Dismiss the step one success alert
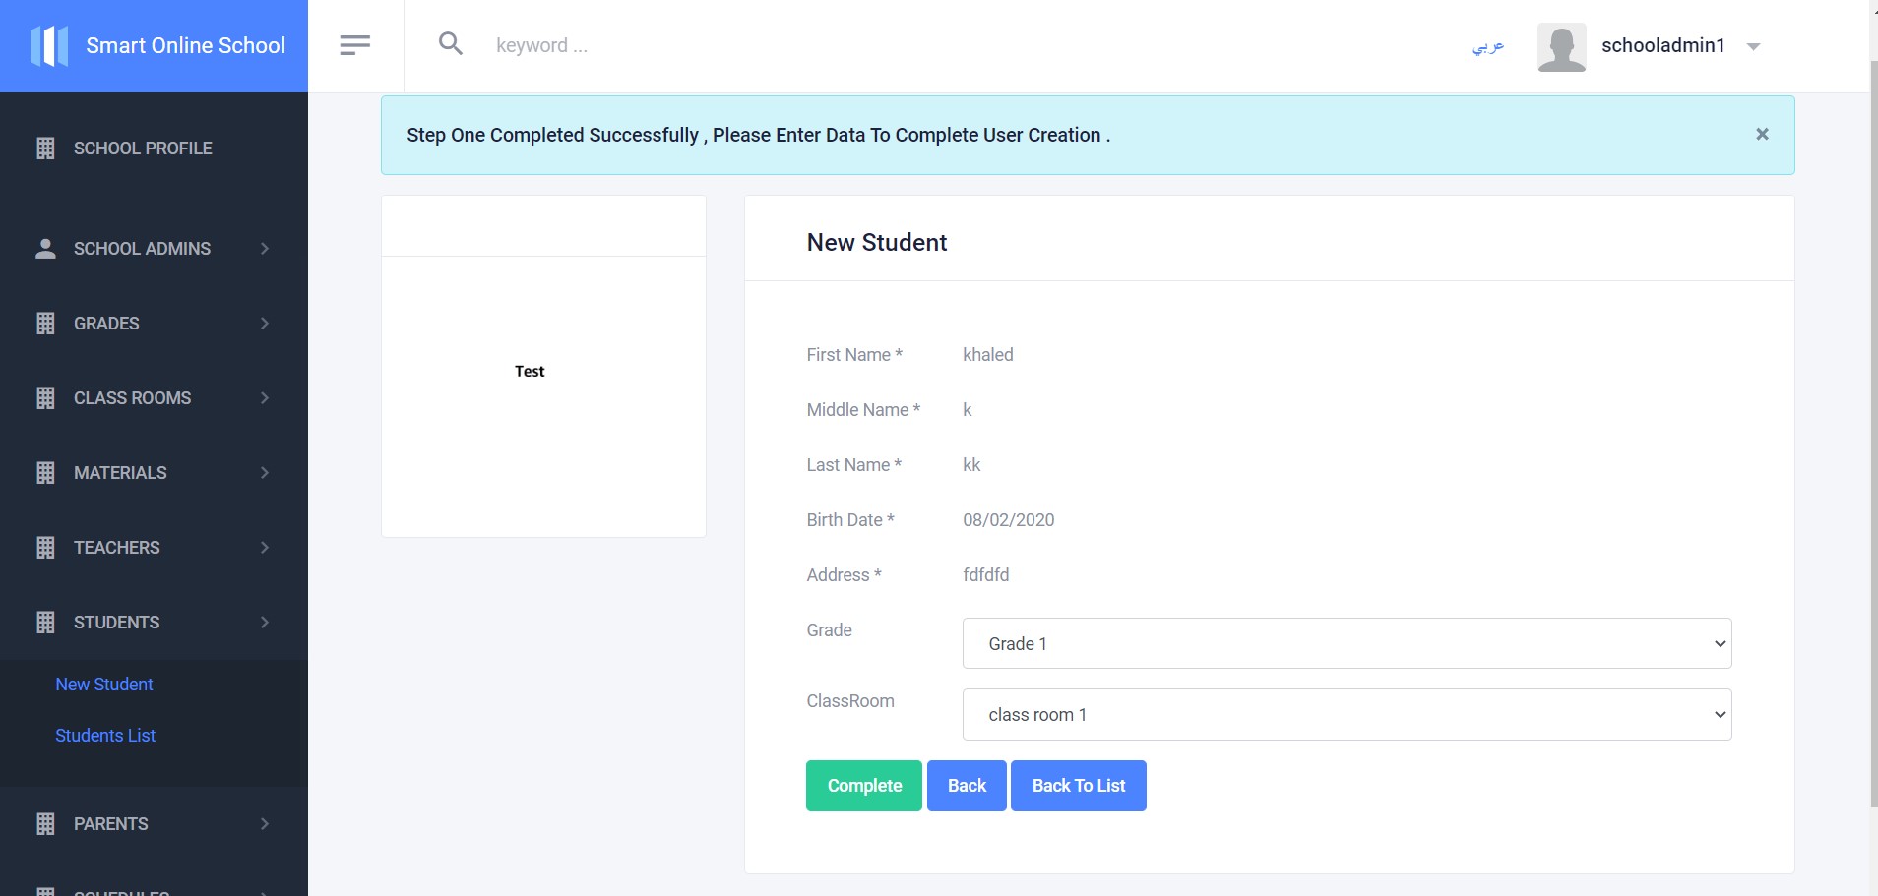The height and width of the screenshot is (896, 1878). 1762,134
